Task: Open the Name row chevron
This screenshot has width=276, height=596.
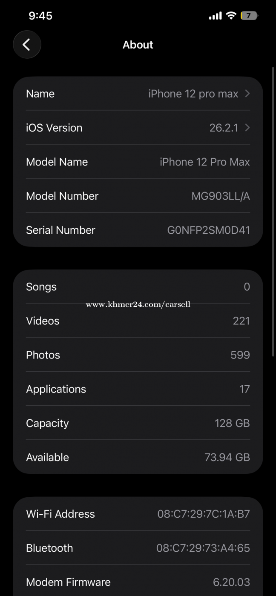Action: pos(247,94)
